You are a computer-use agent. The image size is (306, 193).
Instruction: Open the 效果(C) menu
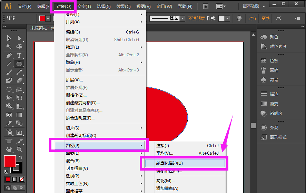[x=124, y=7]
